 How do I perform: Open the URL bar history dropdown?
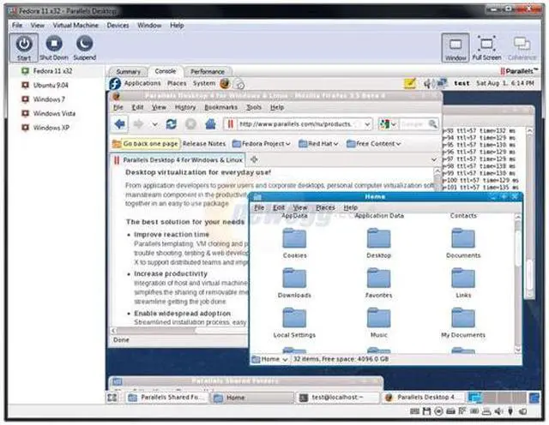[367, 124]
